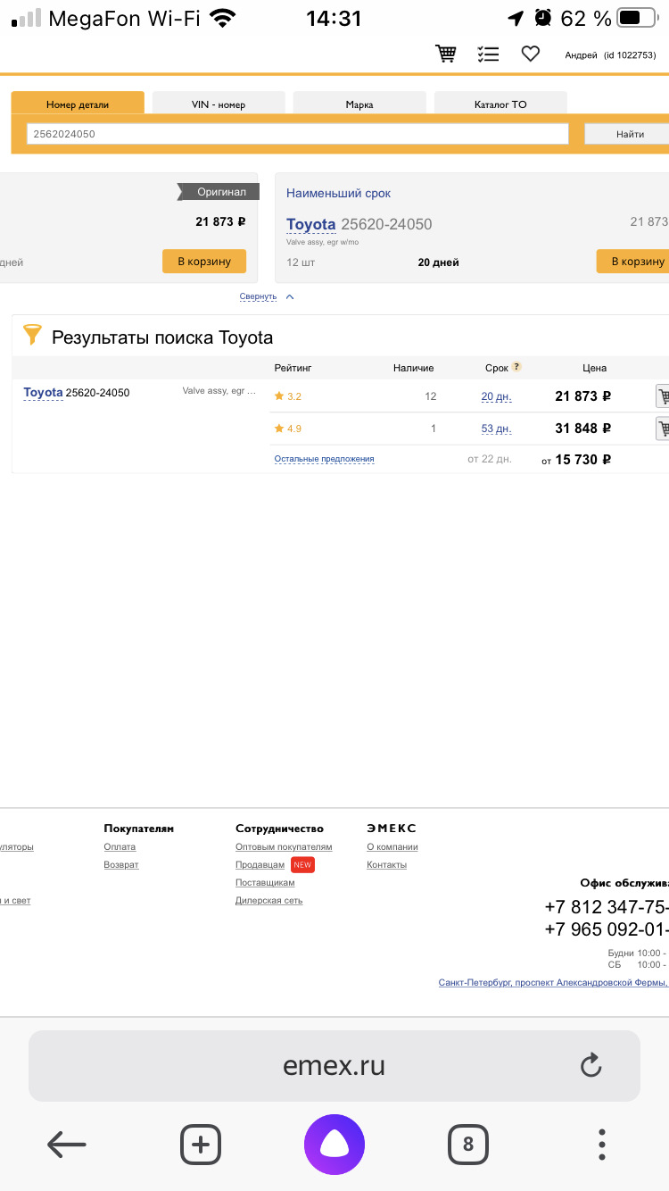Open 20 дн. delivery term details
The image size is (669, 1191).
[x=496, y=396]
